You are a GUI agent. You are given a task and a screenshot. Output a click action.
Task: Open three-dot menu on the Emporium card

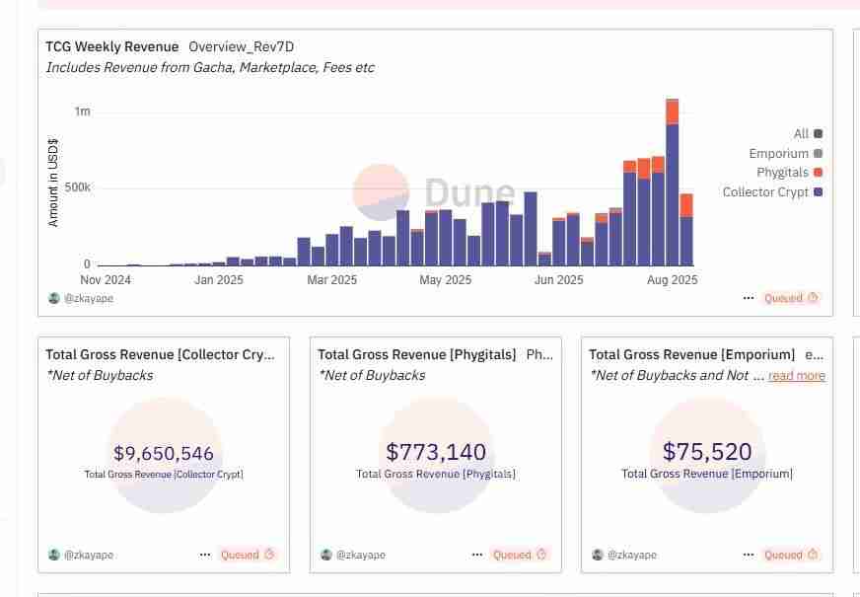[749, 555]
